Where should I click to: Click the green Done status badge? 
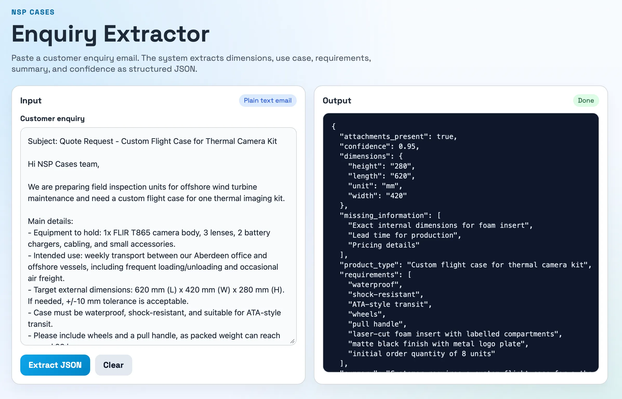pyautogui.click(x=586, y=101)
